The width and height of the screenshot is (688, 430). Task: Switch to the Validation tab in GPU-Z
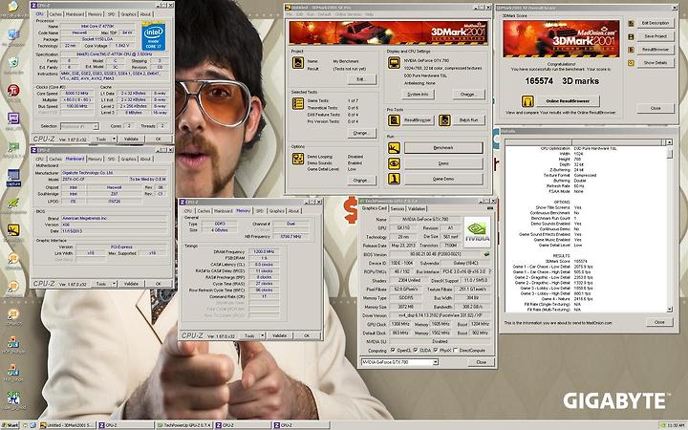(417, 208)
